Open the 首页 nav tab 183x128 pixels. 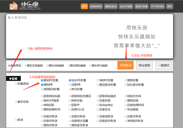tap(84, 6)
